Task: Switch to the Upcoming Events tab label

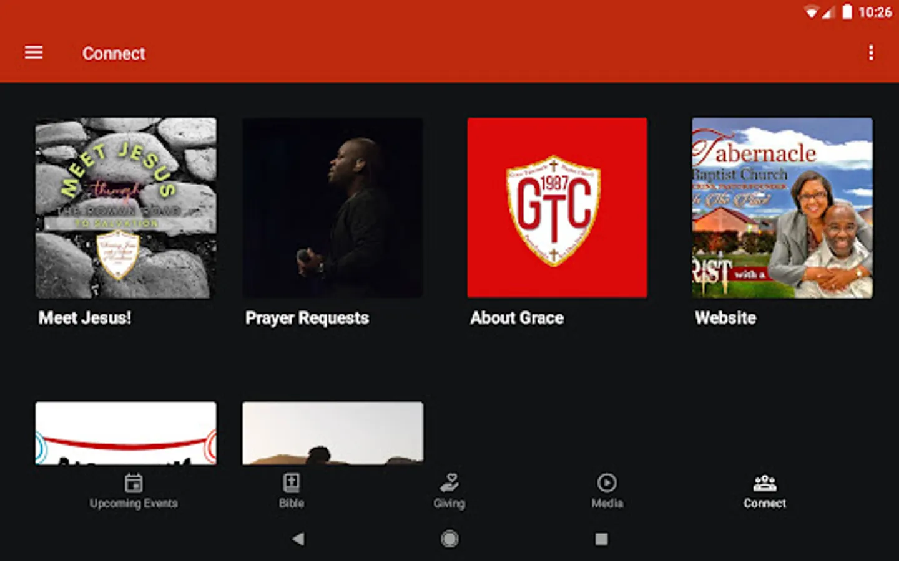Action: pos(134,503)
